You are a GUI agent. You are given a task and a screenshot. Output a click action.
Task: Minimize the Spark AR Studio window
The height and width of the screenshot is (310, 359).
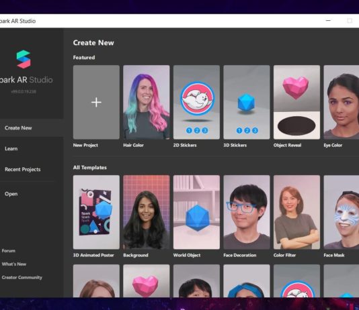(328, 21)
